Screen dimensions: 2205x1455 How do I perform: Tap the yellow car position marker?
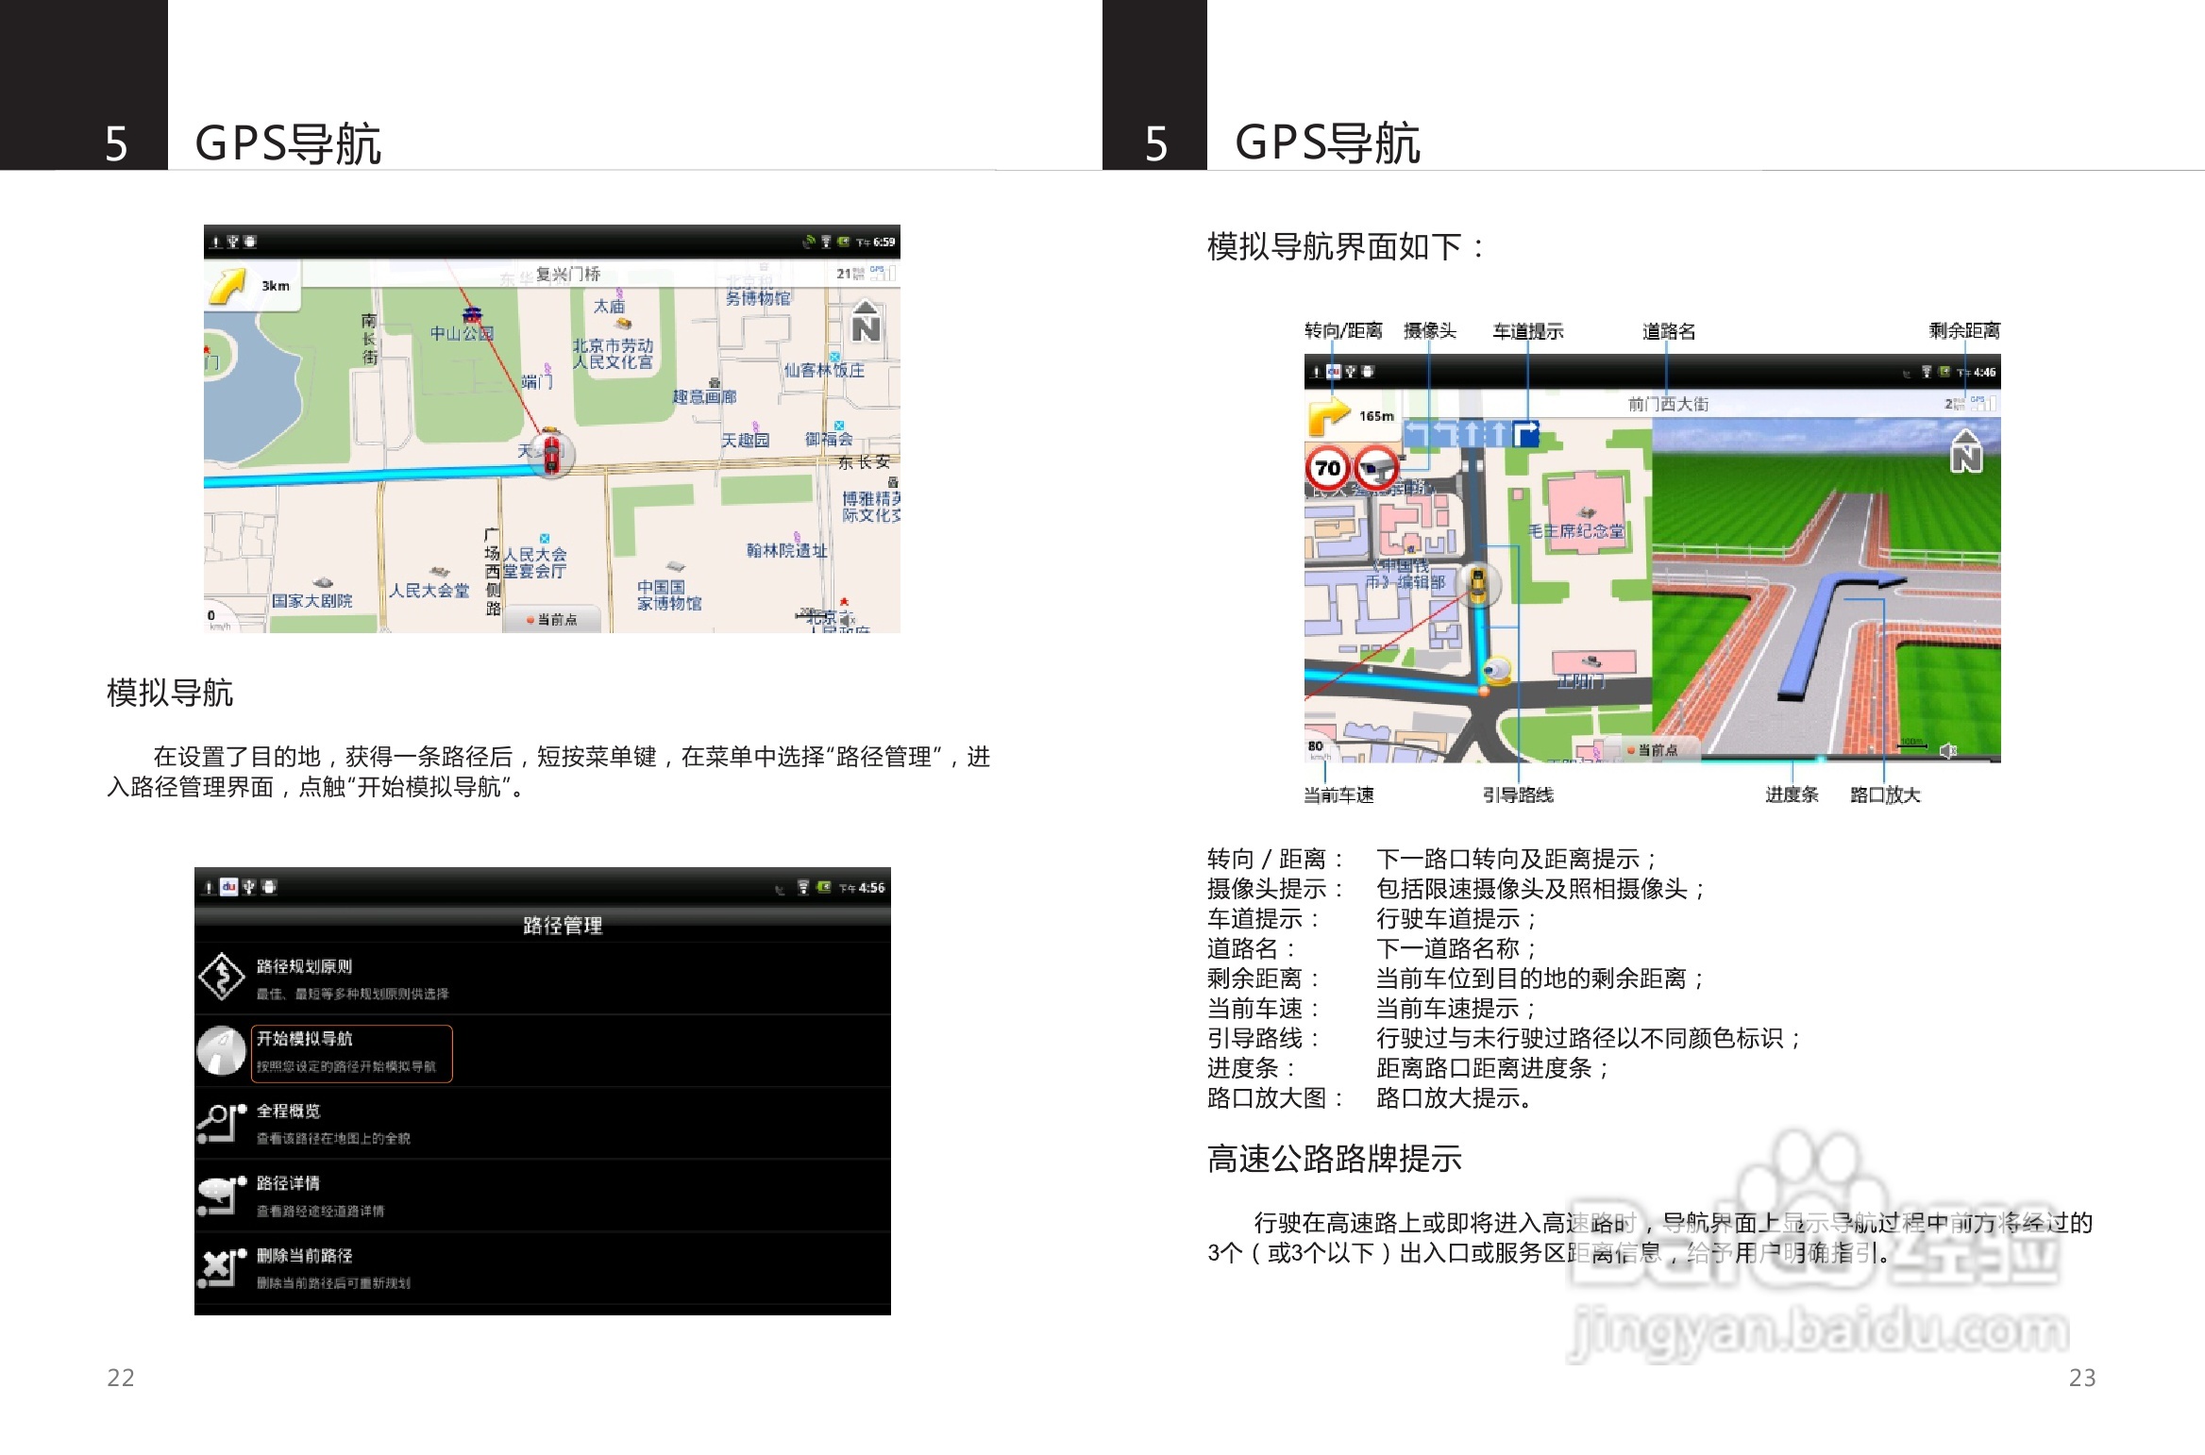(1478, 586)
